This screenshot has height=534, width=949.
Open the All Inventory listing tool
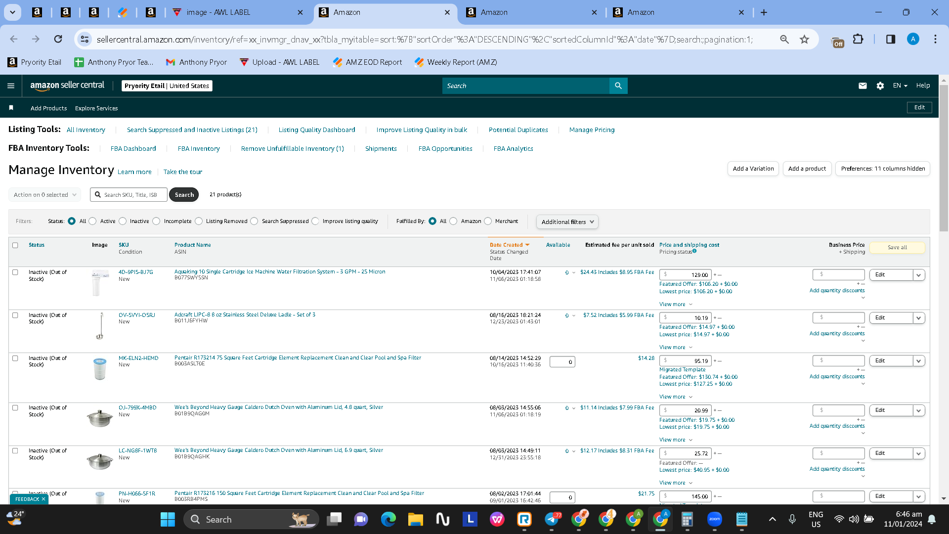click(86, 130)
